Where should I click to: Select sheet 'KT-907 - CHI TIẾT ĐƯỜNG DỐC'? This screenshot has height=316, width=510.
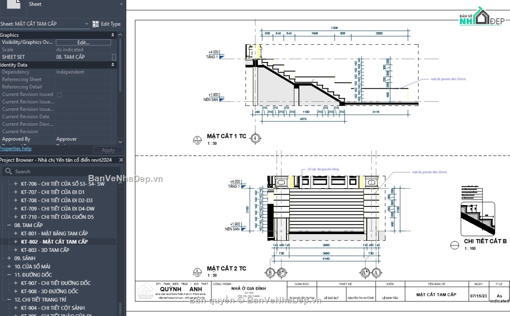[x=56, y=283]
